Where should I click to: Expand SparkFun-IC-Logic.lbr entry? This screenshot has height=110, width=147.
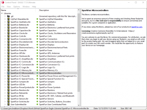pos(5,67)
